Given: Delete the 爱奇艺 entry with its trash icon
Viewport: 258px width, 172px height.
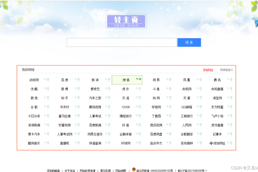Looking at the screenshot, I should point(109,89).
